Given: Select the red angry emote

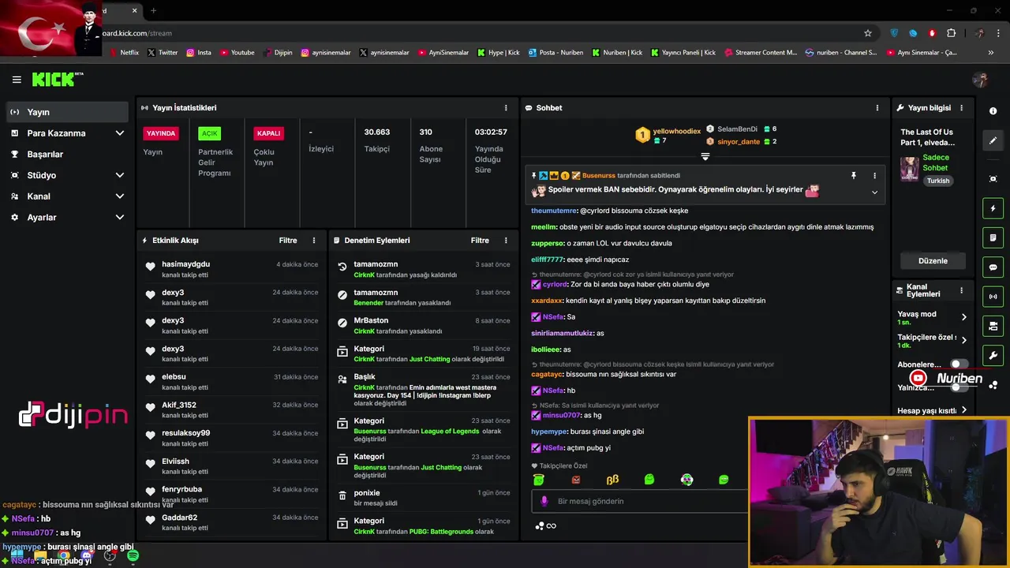Looking at the screenshot, I should (x=576, y=479).
